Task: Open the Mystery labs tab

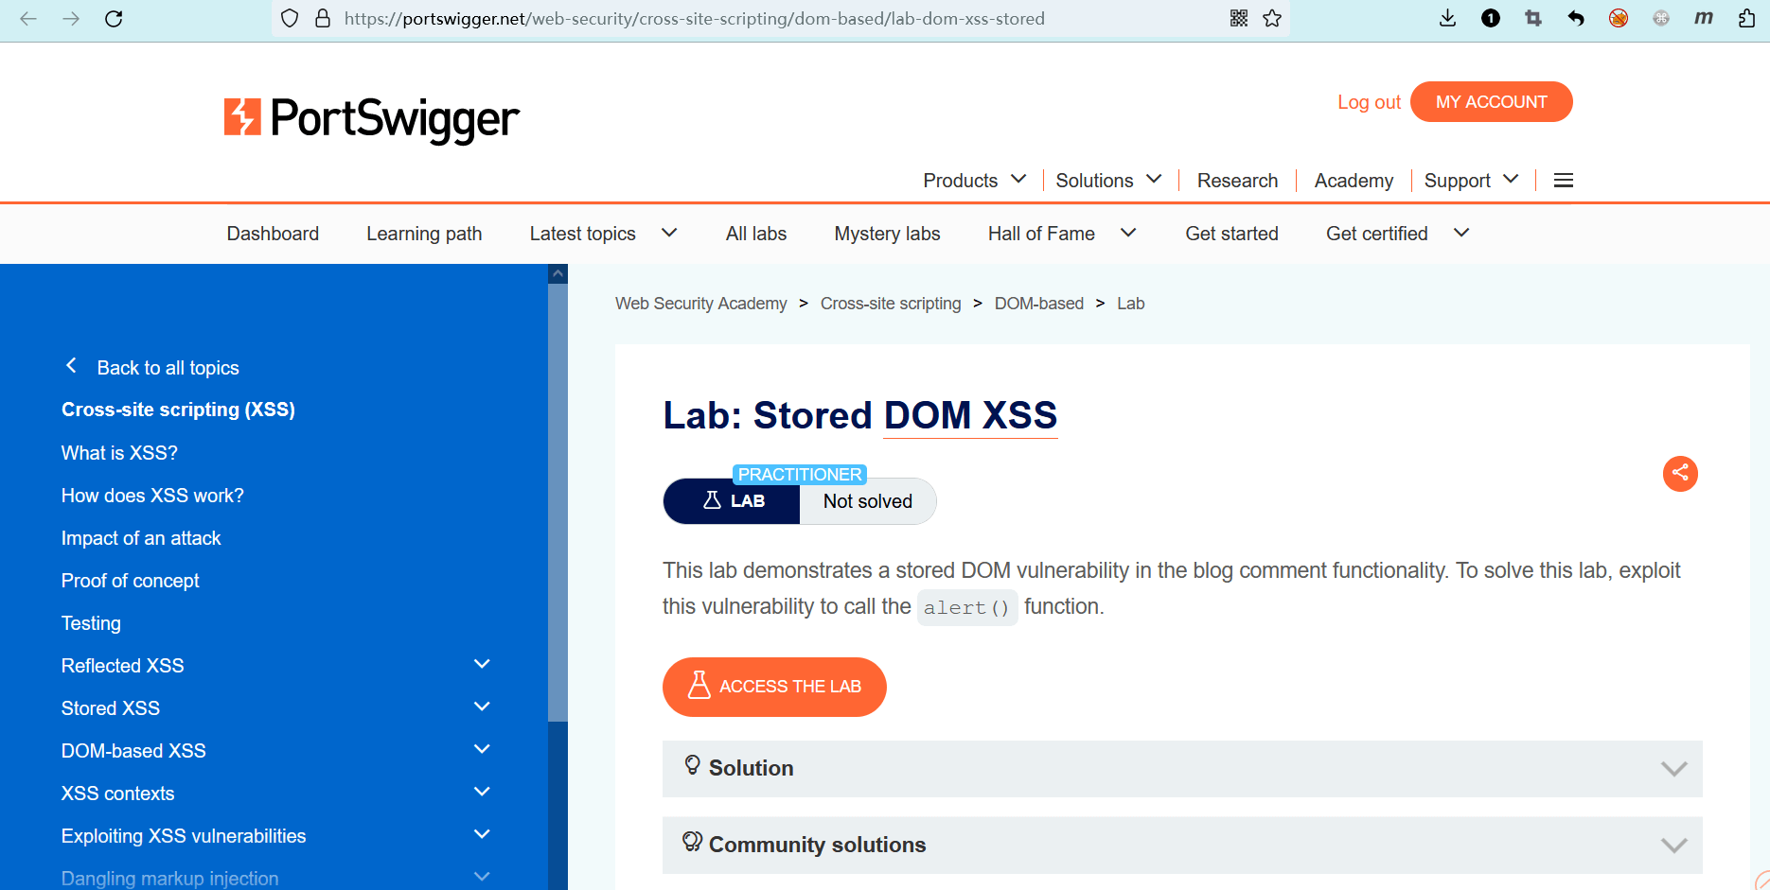Action: pyautogui.click(x=887, y=234)
